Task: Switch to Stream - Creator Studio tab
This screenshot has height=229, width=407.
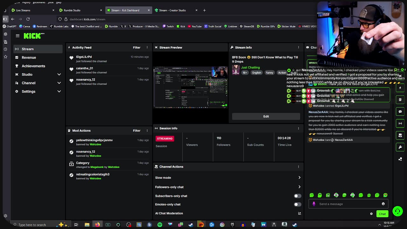Action: tap(176, 10)
